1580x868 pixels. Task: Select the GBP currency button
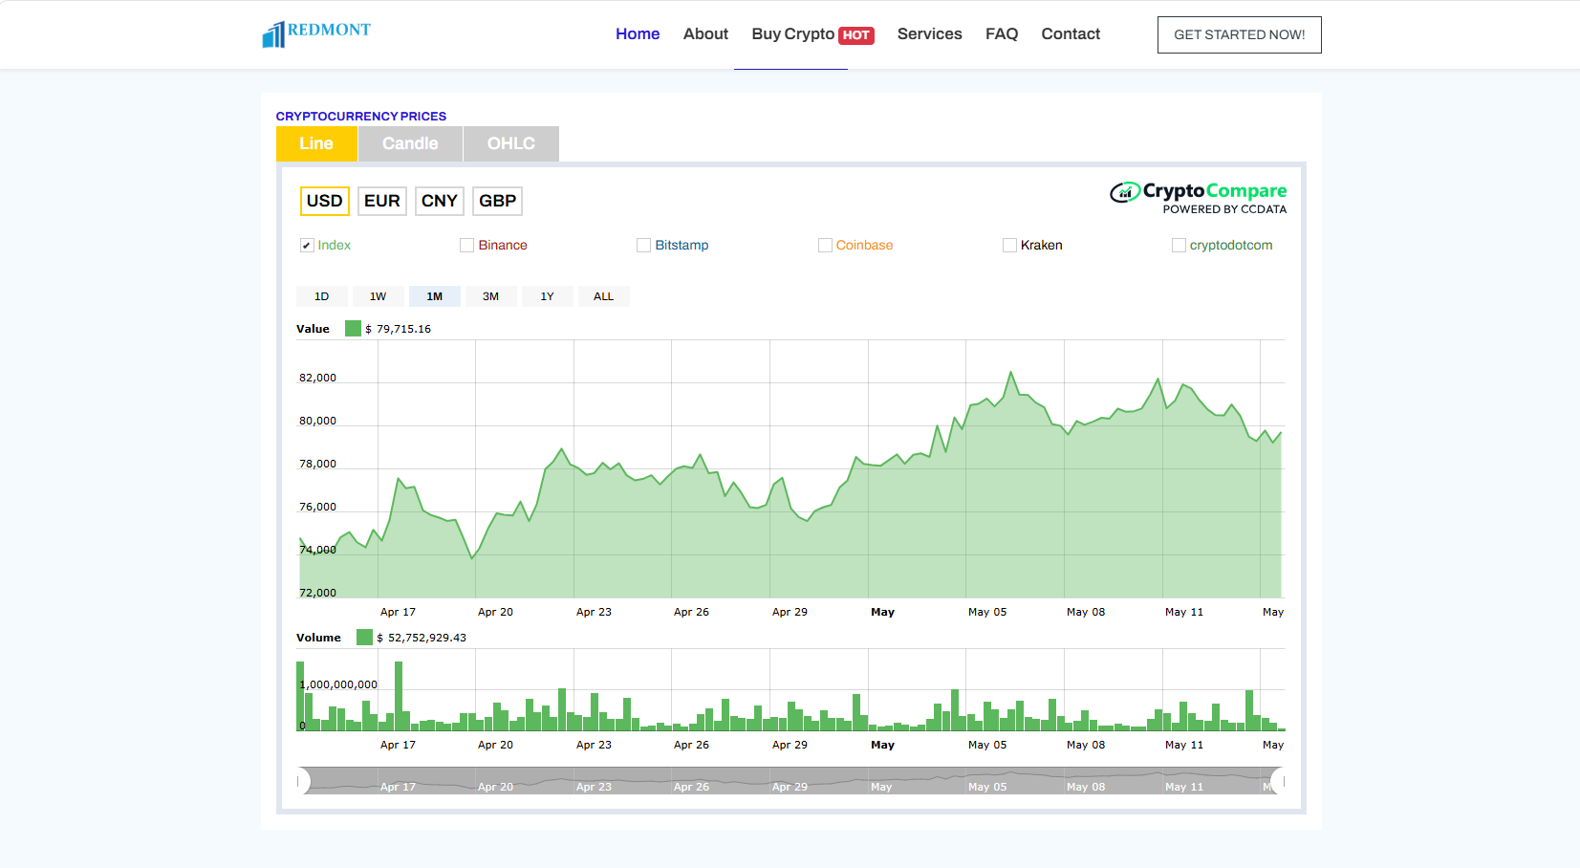click(497, 201)
